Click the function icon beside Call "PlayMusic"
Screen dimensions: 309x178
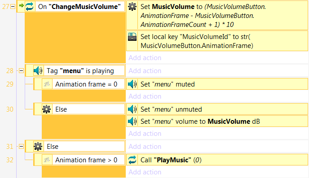point(132,160)
